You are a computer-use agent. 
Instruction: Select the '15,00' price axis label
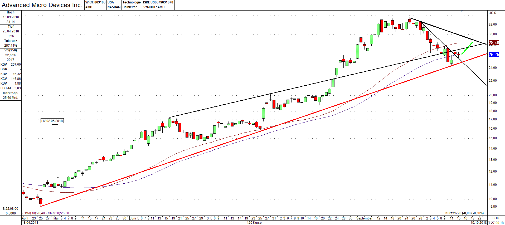pos(493,138)
